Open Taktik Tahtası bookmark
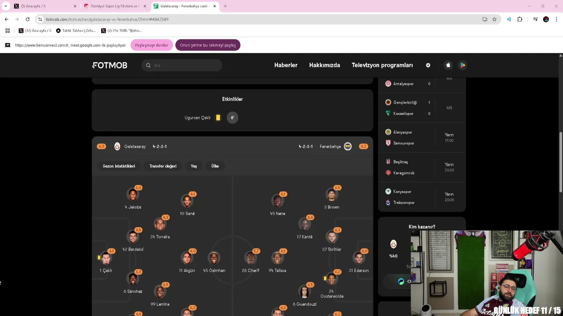Viewport: 563px width, 316px height. pyautogui.click(x=76, y=31)
